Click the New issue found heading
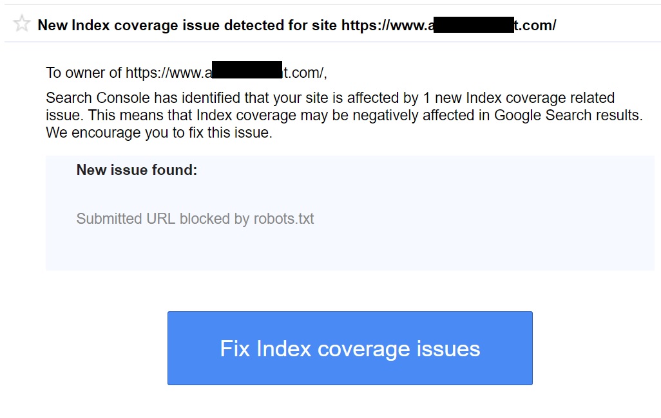This screenshot has height=418, width=661. [137, 170]
